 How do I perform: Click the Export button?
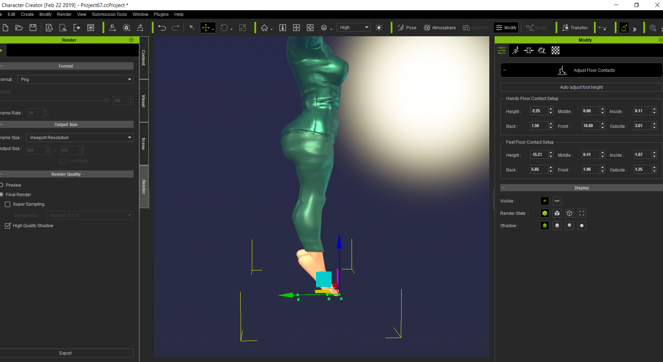66,353
